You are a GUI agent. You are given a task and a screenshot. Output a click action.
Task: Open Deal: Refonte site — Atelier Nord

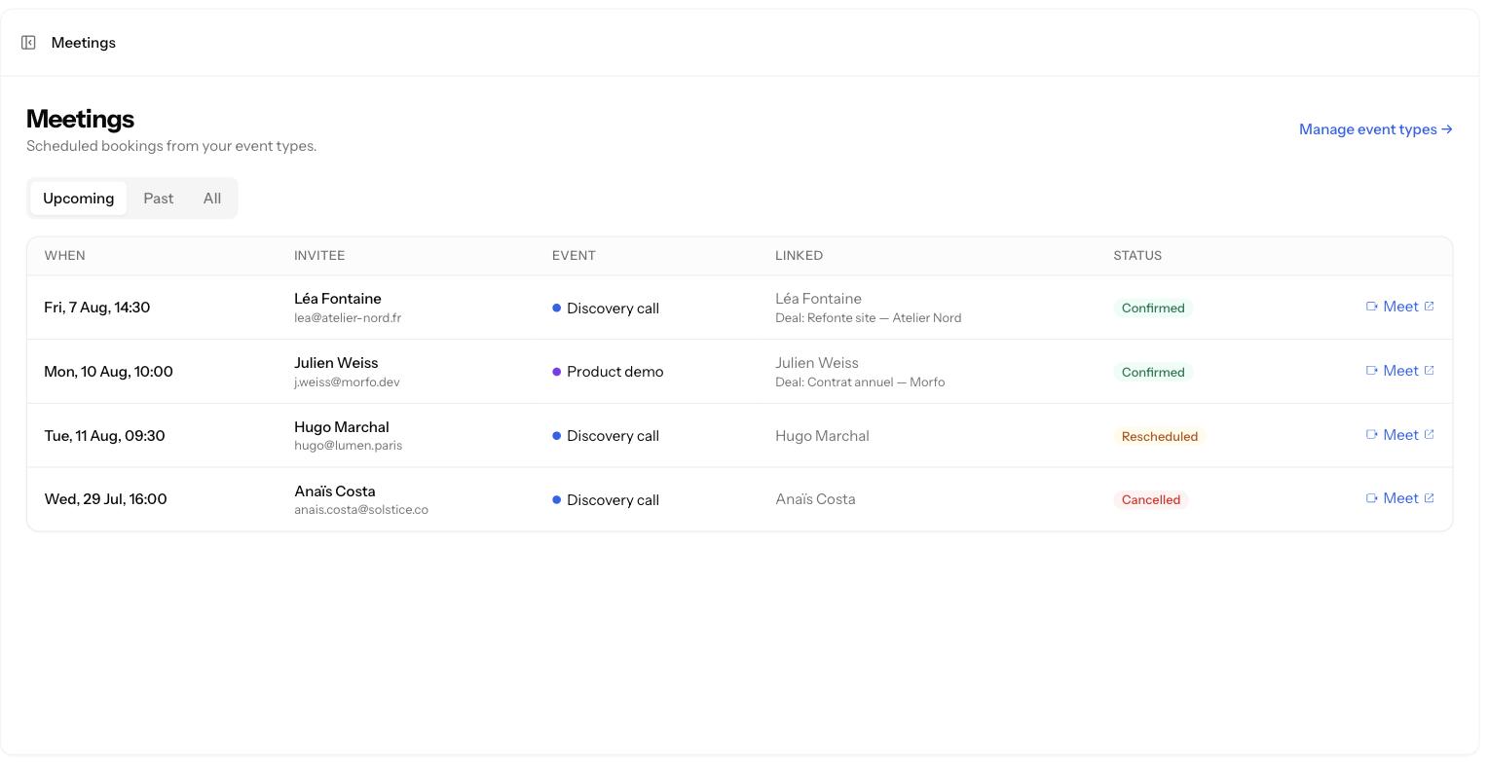coord(869,318)
